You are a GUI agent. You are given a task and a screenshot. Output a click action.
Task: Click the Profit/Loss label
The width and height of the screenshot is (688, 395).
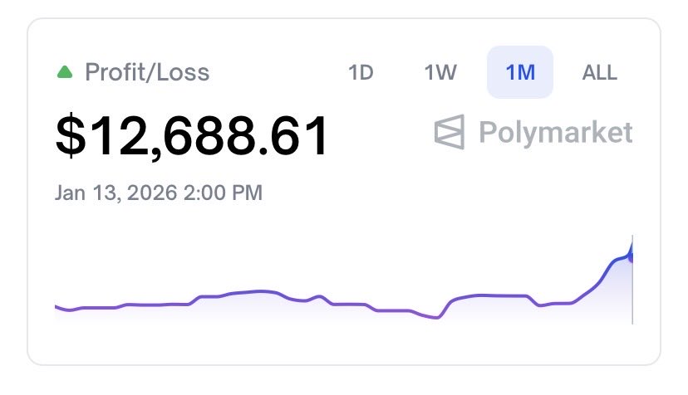147,72
